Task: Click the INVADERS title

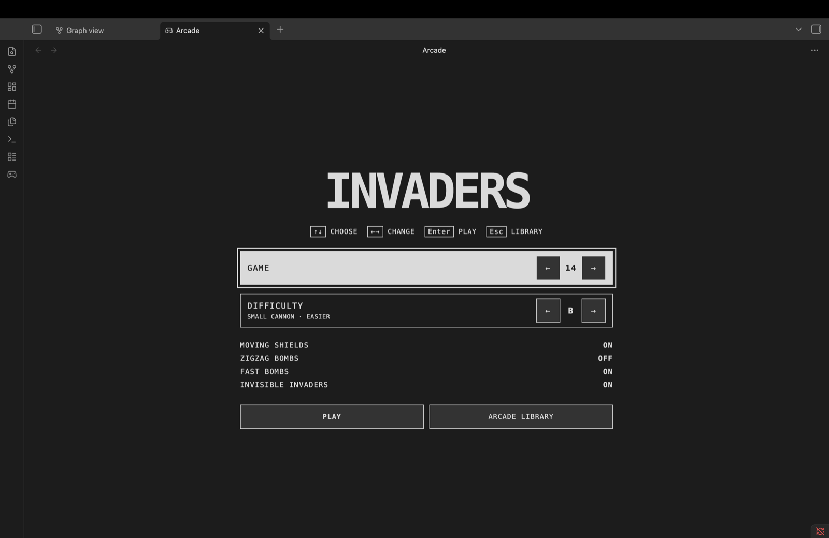Action: click(428, 191)
